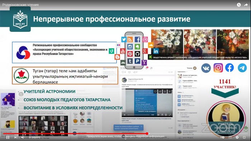Mute the player volume

click(x=23, y=137)
